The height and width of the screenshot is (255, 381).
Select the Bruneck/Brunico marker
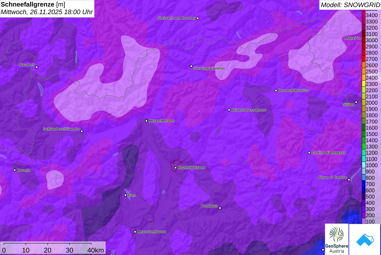[276, 91]
